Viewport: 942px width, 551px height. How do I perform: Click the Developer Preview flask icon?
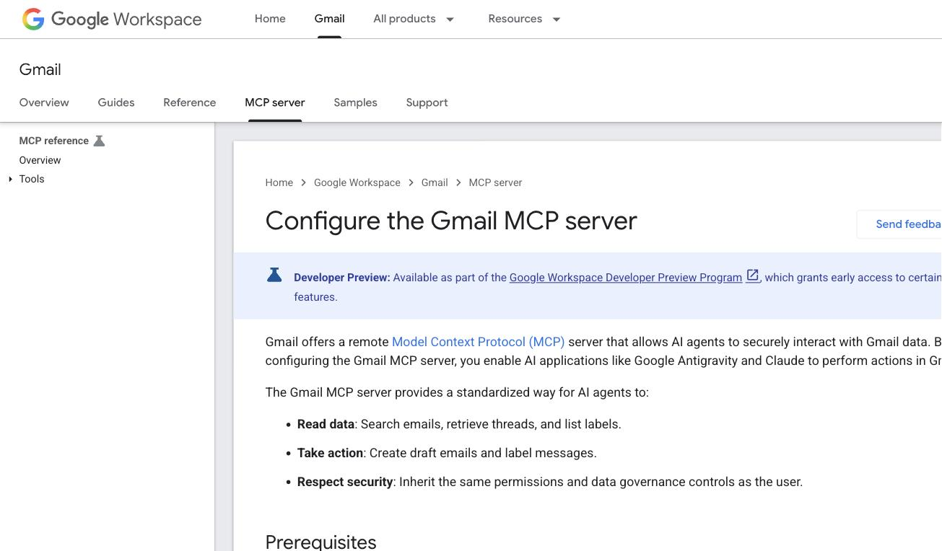274,275
